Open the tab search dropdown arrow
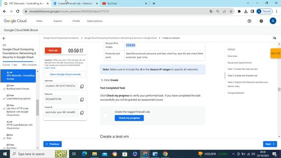Image resolution: width=281 pixels, height=158 pixels. coord(248,3)
